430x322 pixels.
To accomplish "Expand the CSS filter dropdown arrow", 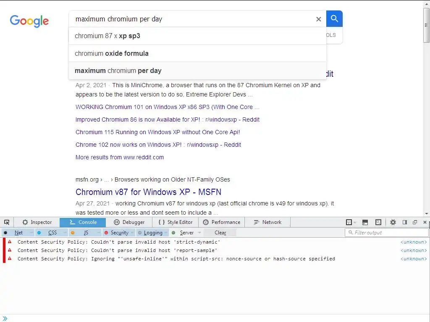I will [x=65, y=233].
